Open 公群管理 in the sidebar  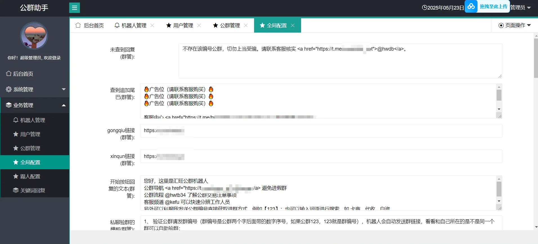[x=35, y=148]
